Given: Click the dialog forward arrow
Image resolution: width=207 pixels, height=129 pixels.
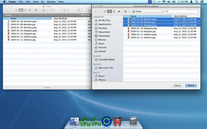Looking at the screenshot, I should point(100,11).
